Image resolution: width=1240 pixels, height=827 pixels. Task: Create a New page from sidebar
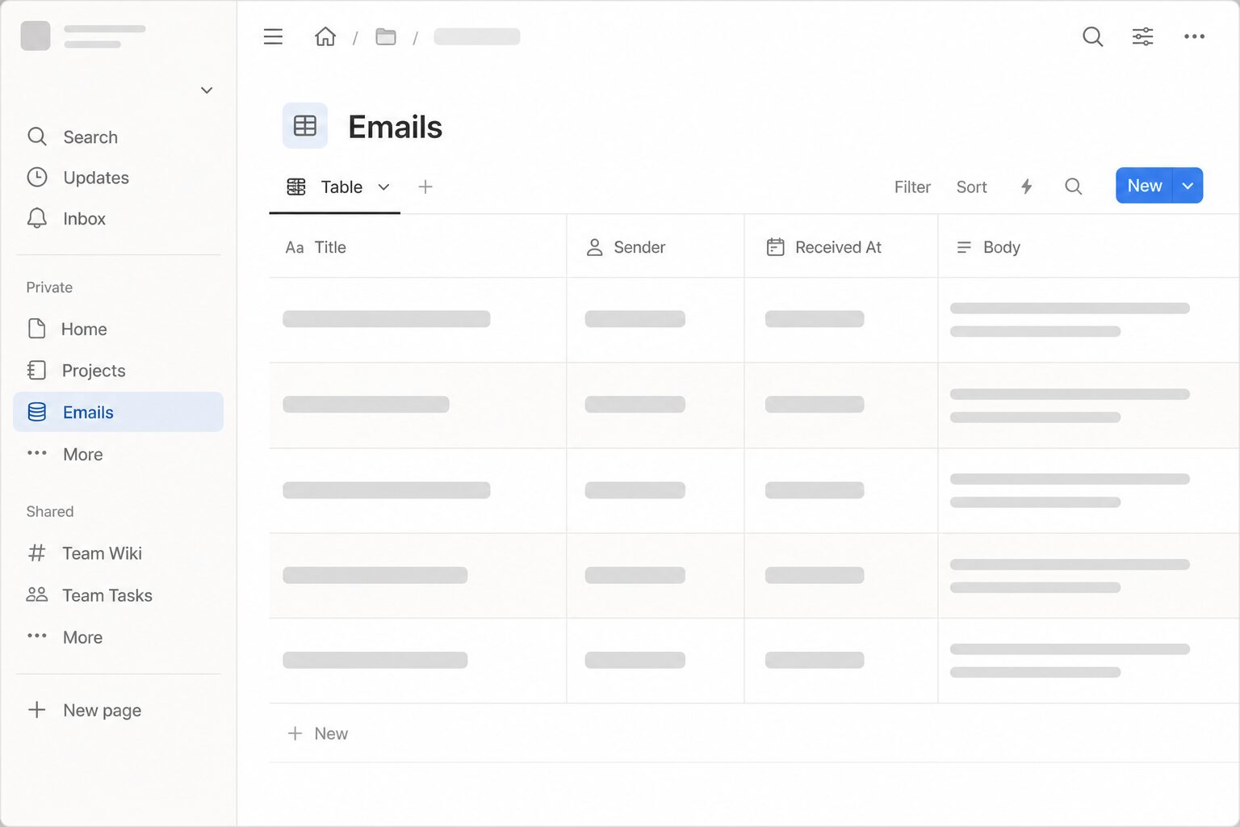point(119,710)
